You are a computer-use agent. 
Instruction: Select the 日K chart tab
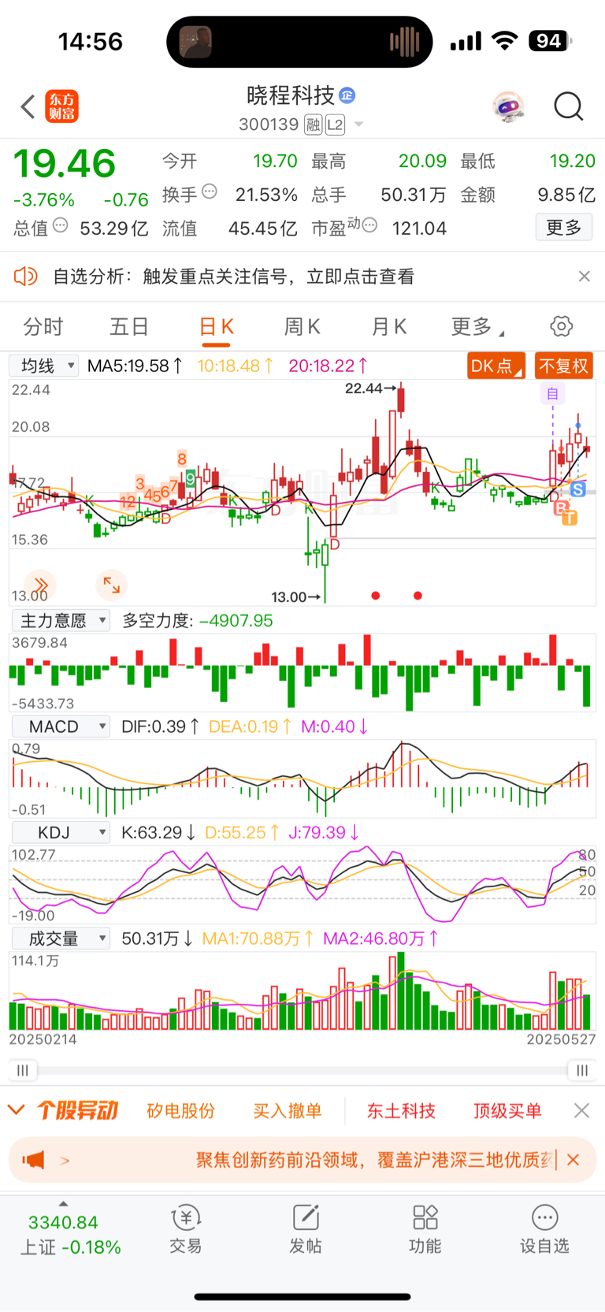point(216,327)
